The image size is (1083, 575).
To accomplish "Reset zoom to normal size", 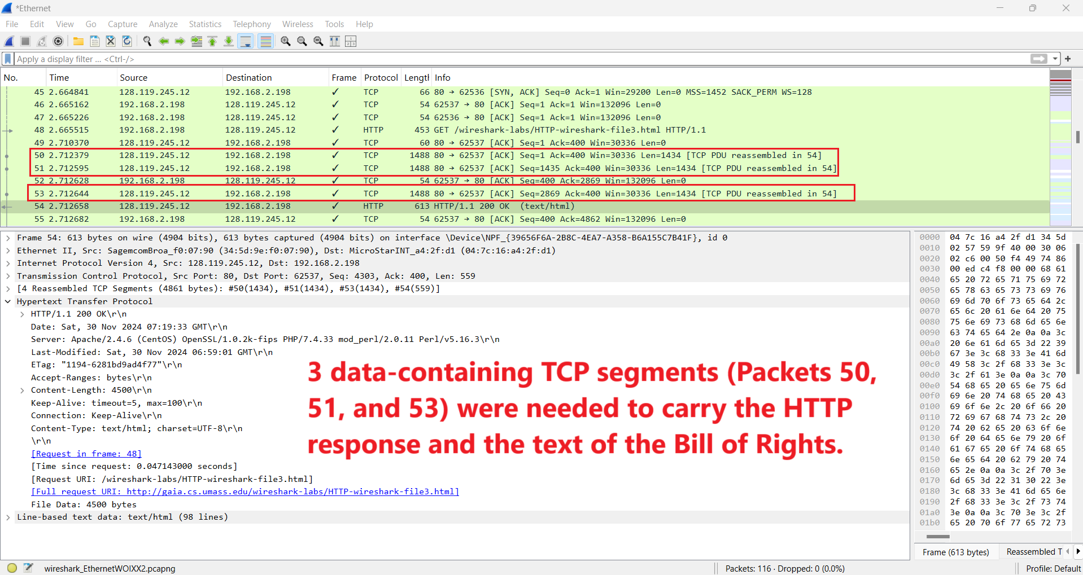I will tap(318, 41).
